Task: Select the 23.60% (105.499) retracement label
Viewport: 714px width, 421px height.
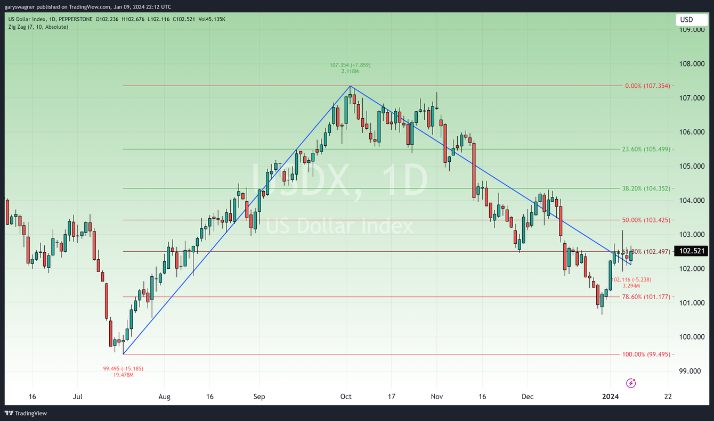Action: tap(648, 149)
